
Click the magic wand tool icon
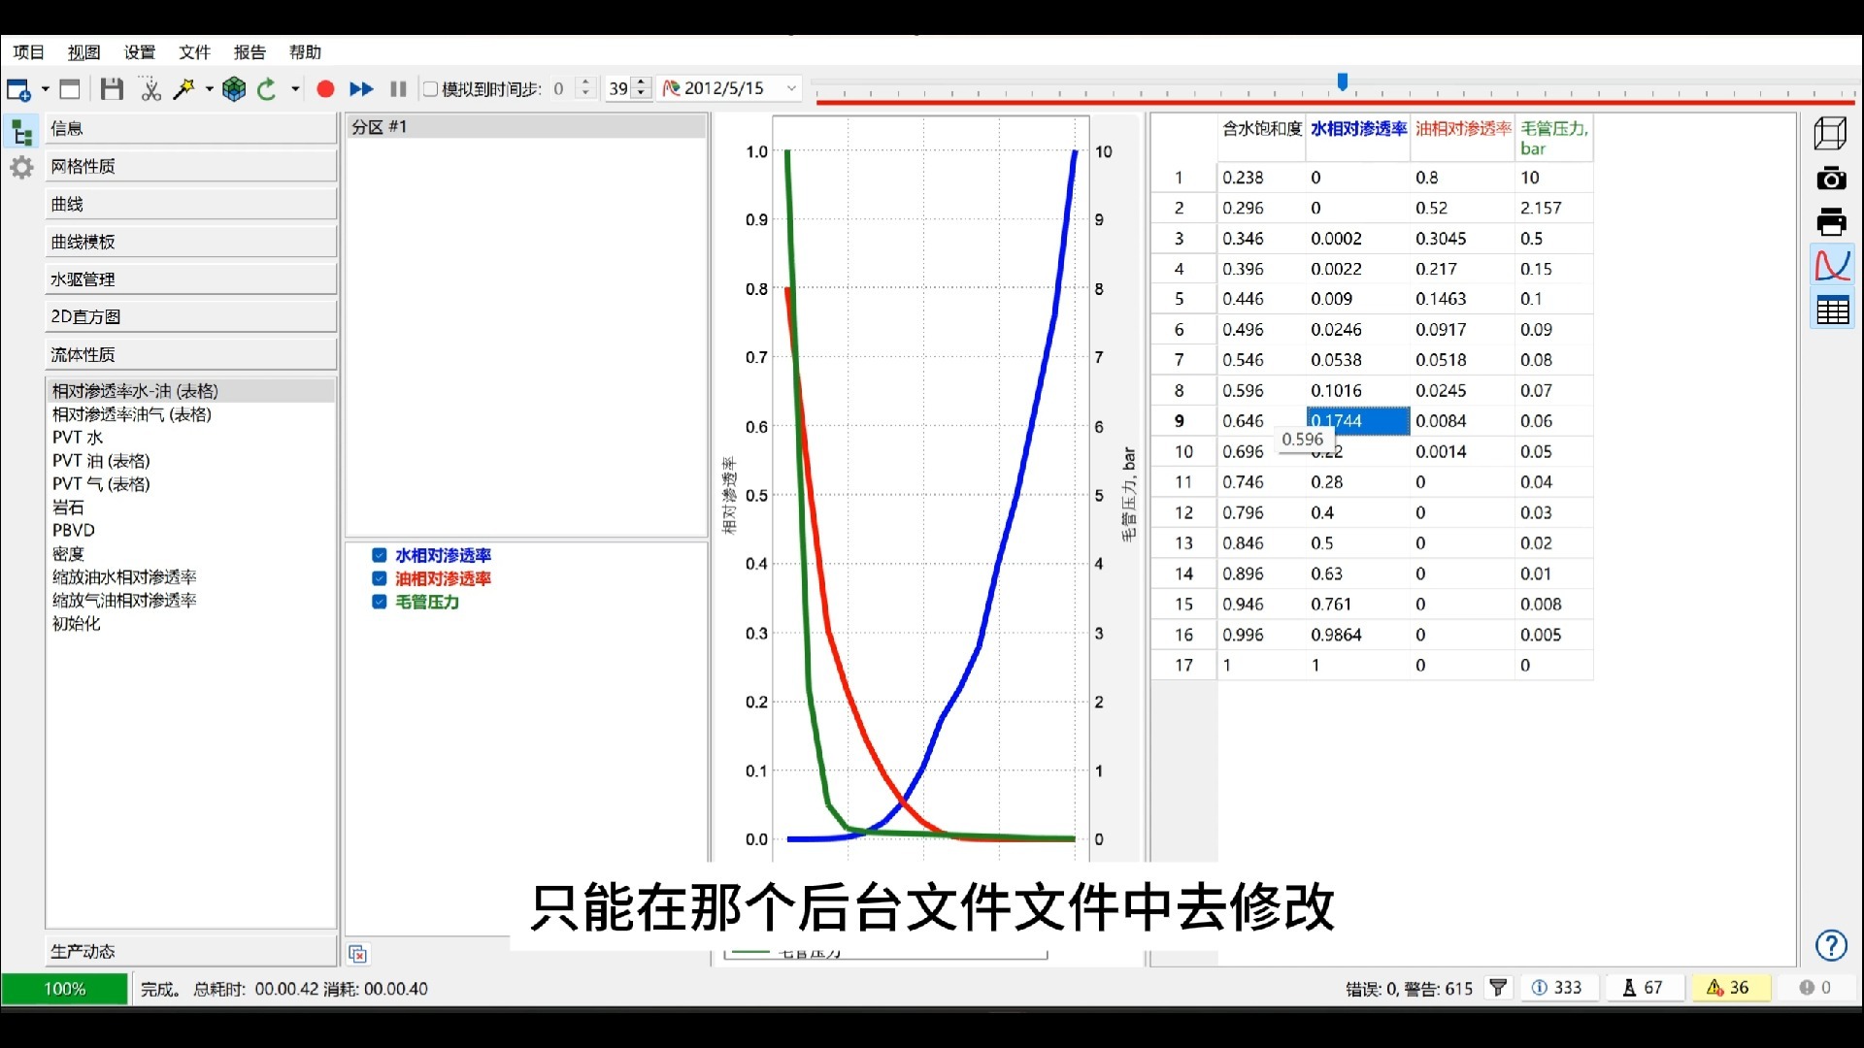(183, 89)
